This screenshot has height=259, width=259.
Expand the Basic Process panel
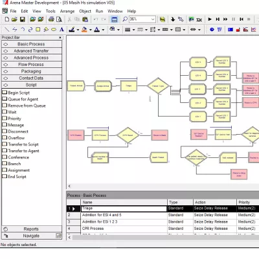tap(32, 44)
